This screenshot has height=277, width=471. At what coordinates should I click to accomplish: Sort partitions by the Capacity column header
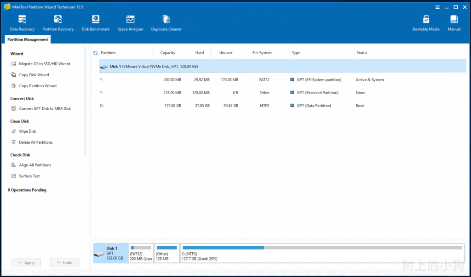coord(167,53)
